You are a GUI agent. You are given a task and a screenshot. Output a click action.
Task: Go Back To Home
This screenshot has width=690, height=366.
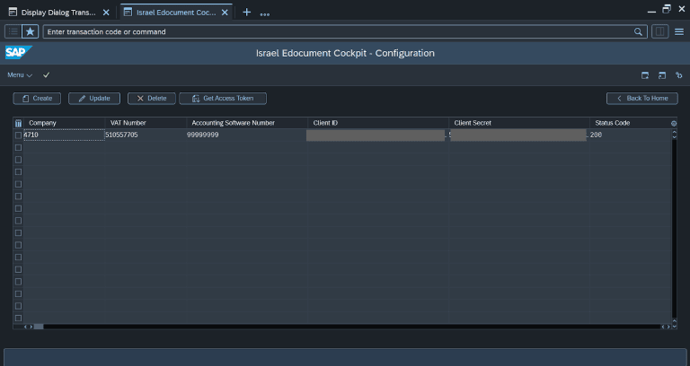[x=642, y=99]
